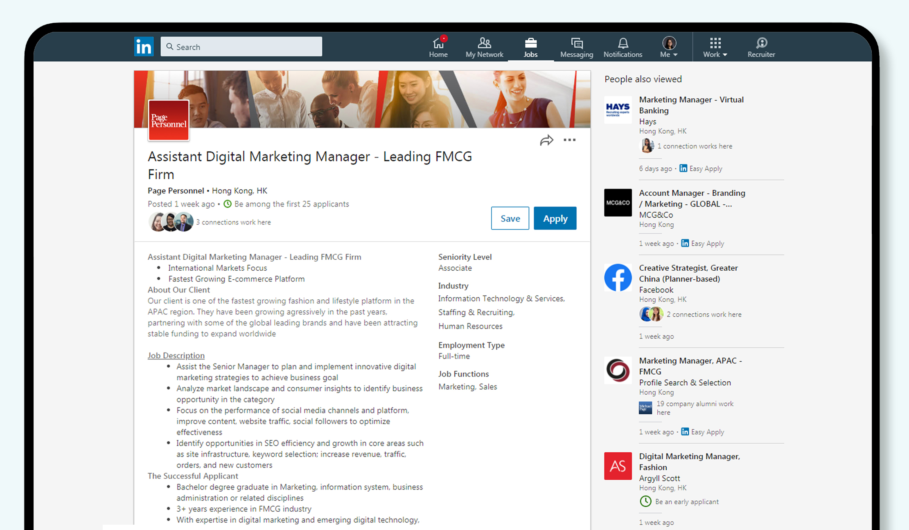Click the share arrow icon on job
Screen dimensions: 909x530
[546, 140]
